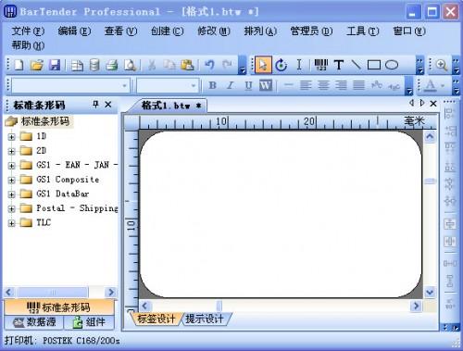
Task: Expand the 1D folder
Action: pos(11,137)
